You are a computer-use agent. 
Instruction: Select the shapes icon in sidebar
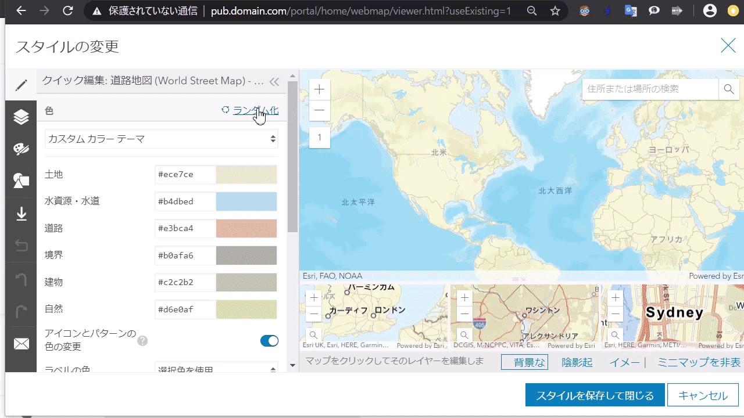pos(21,181)
